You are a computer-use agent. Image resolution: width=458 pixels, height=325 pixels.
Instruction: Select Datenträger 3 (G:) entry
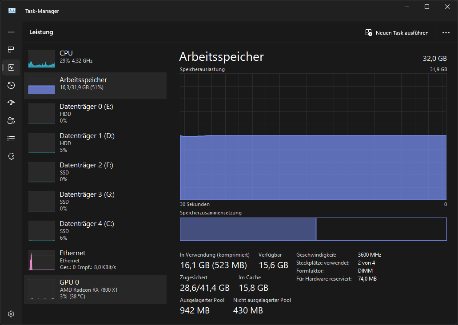tap(95, 201)
